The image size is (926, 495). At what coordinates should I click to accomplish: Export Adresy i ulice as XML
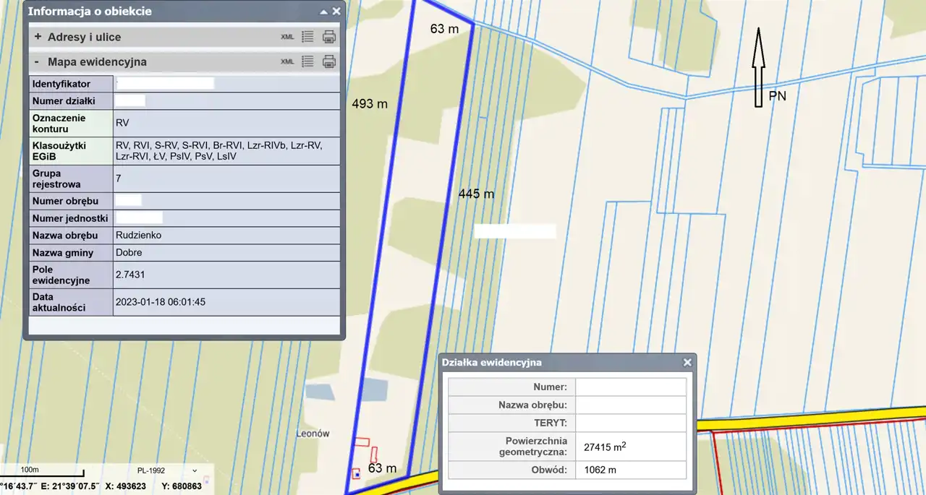tap(287, 37)
